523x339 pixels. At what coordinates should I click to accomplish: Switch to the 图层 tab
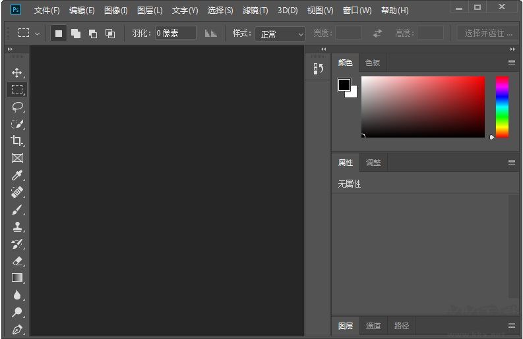[x=346, y=326]
